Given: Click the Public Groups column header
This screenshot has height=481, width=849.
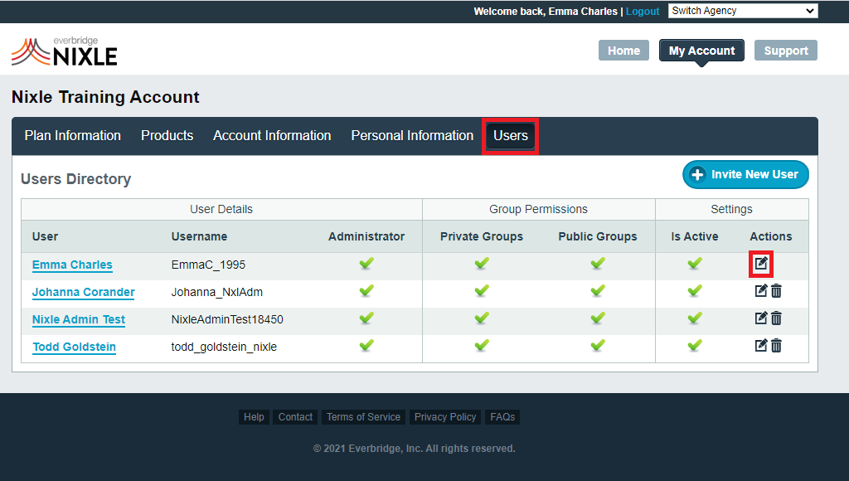Looking at the screenshot, I should pos(598,236).
